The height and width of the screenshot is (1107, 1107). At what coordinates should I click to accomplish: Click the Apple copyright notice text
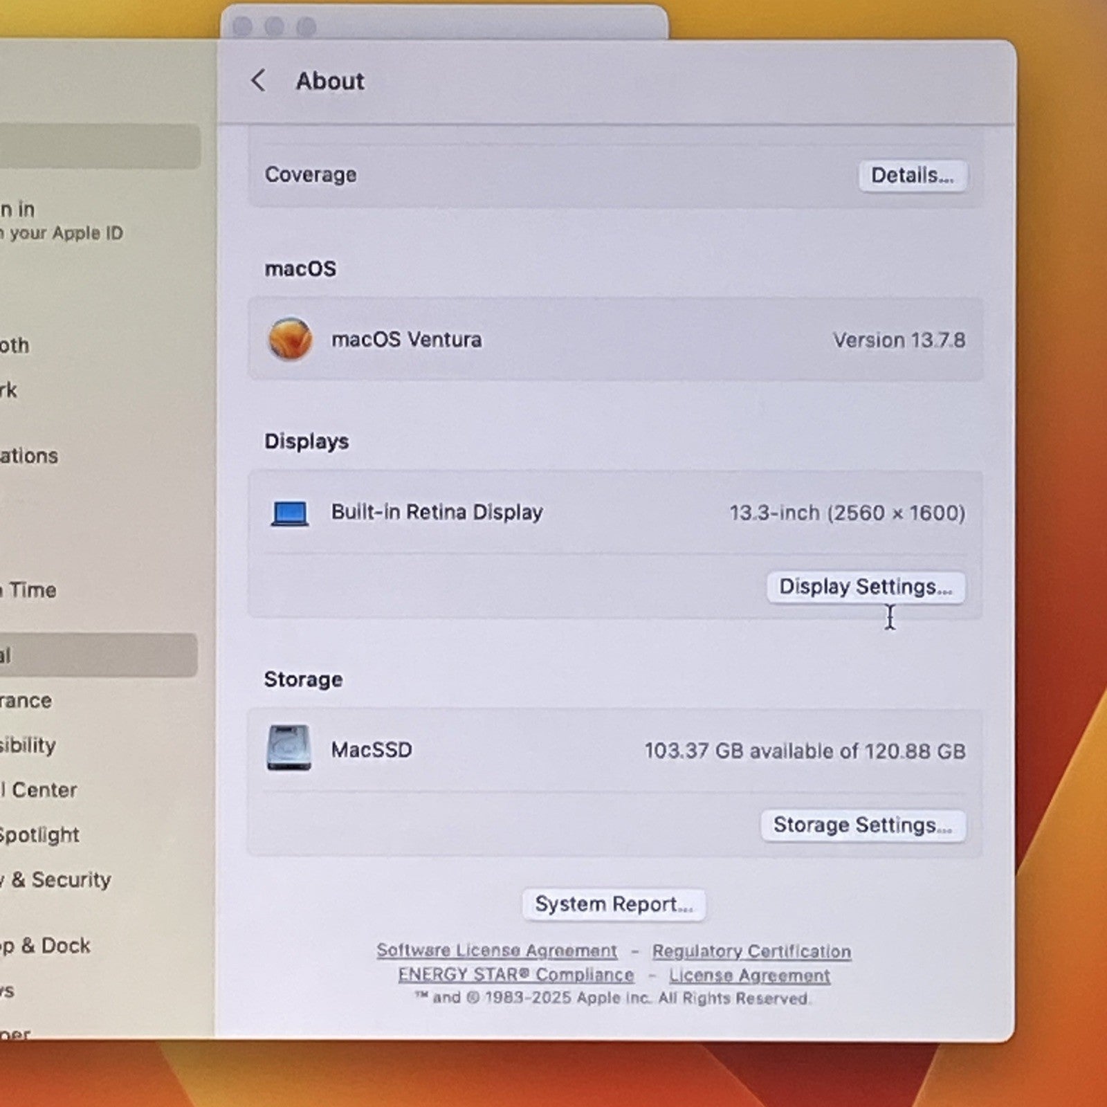(x=612, y=998)
